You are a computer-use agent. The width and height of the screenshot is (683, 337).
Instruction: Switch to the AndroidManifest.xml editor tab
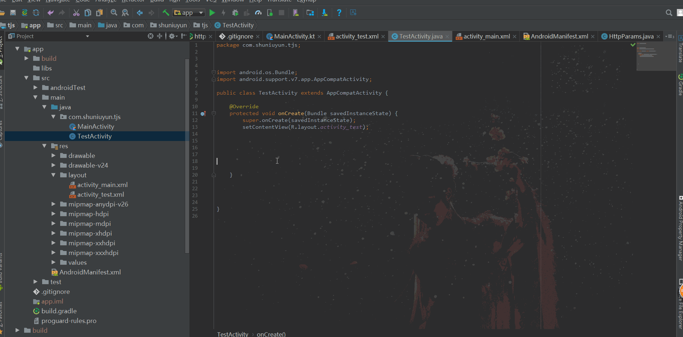(x=559, y=36)
